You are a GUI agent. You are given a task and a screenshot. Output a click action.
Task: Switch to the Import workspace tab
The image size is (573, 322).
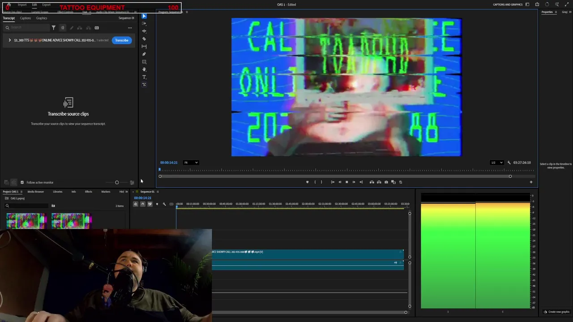click(22, 5)
